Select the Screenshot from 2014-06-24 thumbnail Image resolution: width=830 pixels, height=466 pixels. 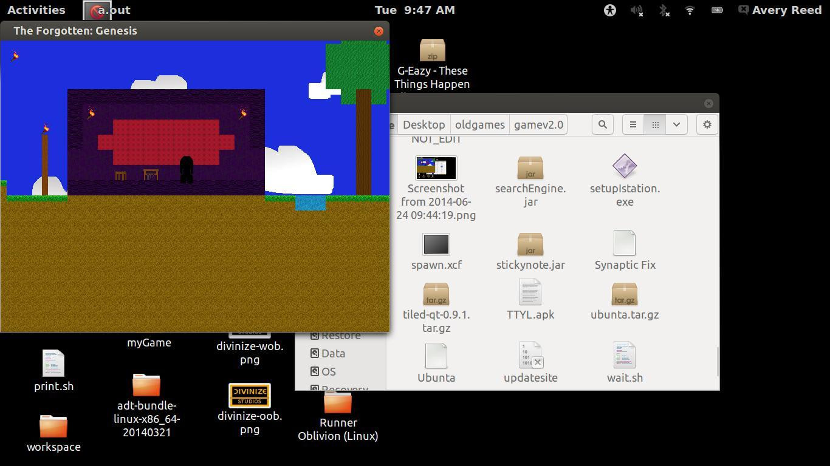coord(436,168)
